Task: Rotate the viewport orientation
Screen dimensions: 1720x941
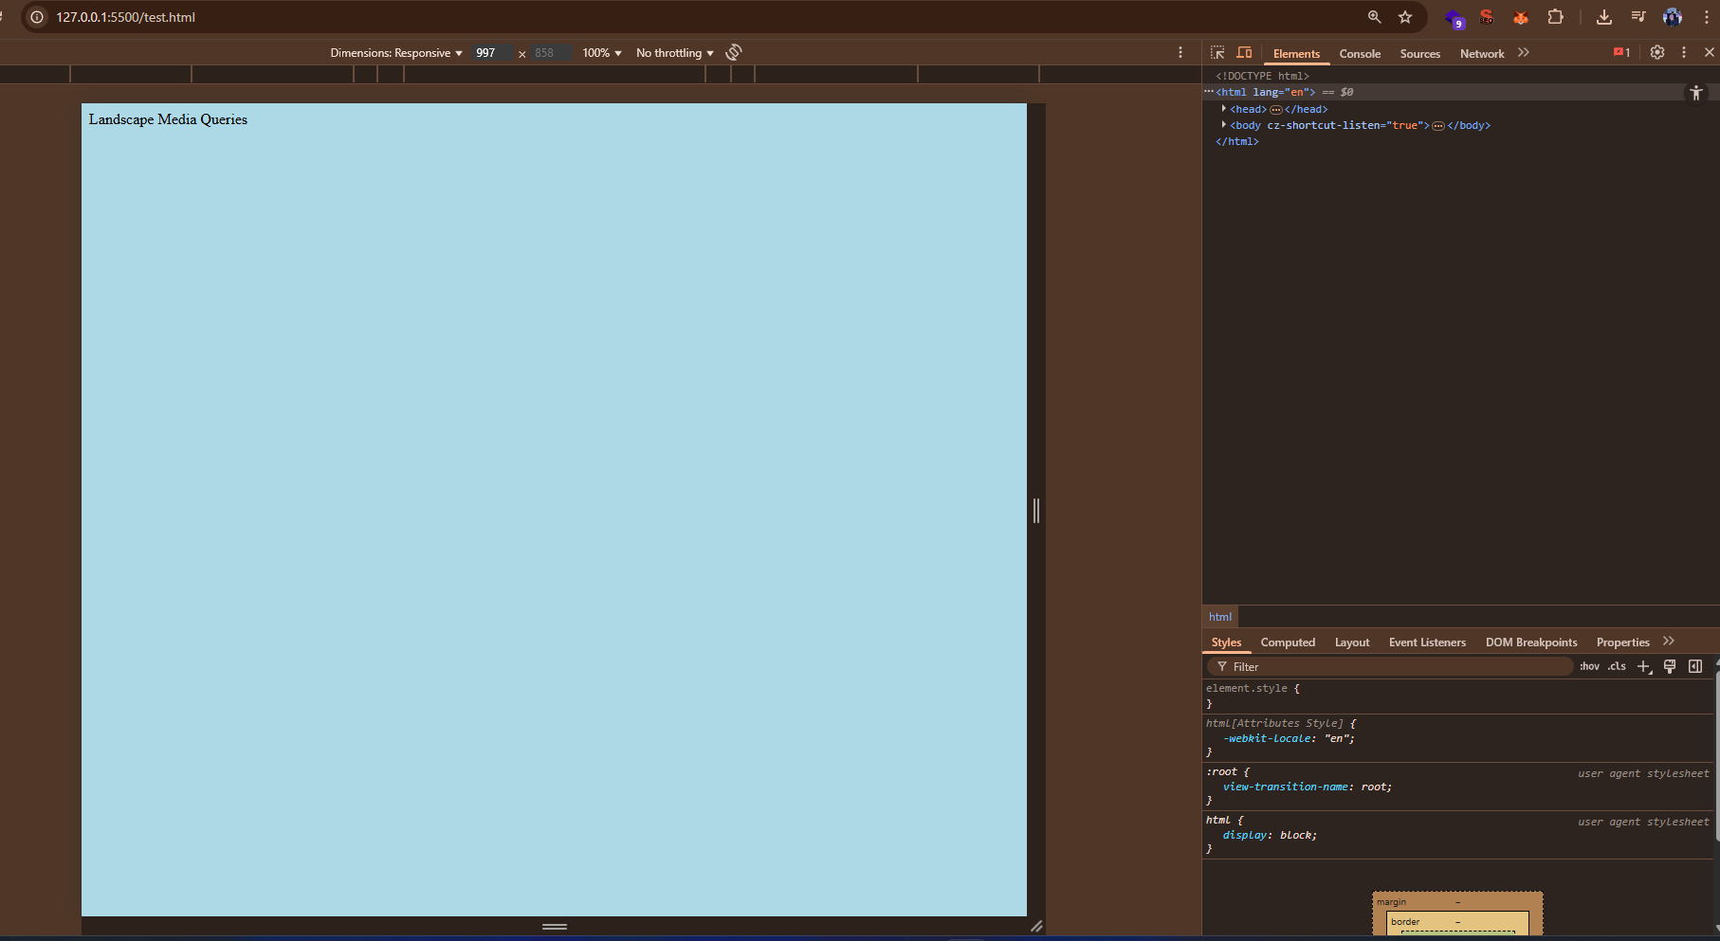Action: point(733,52)
